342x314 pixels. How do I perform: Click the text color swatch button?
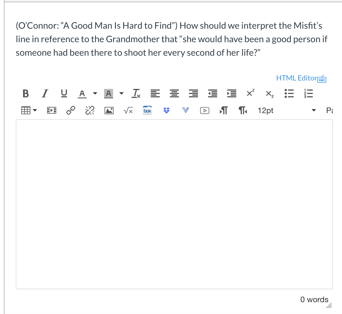pos(82,93)
